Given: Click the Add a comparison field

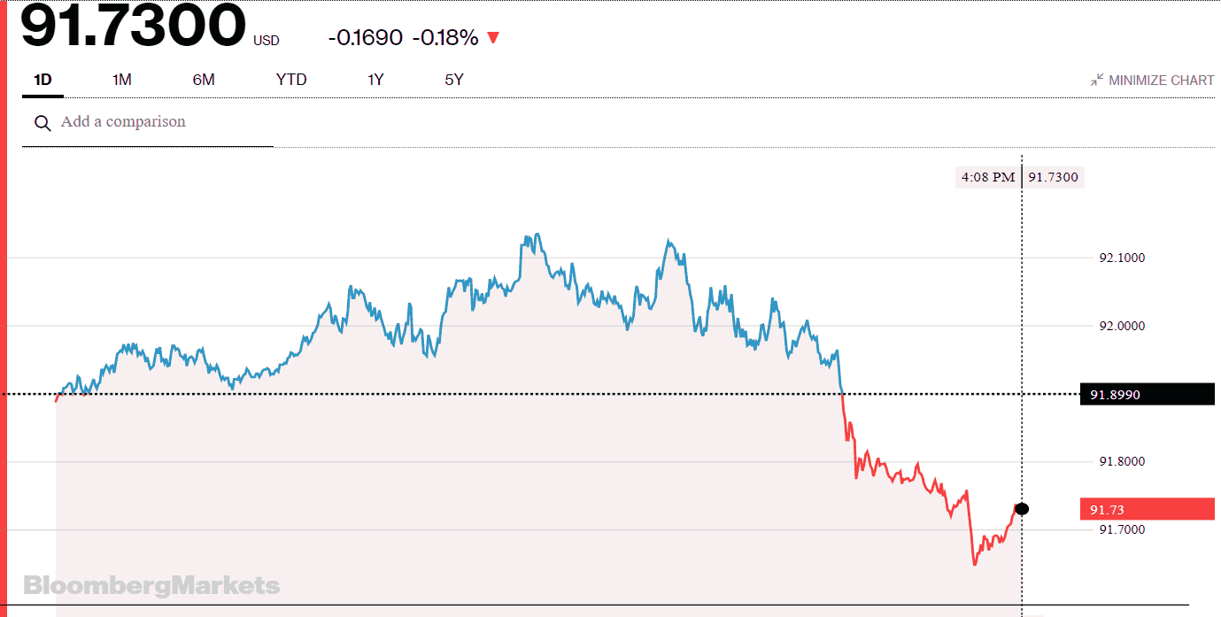Looking at the screenshot, I should click(122, 121).
